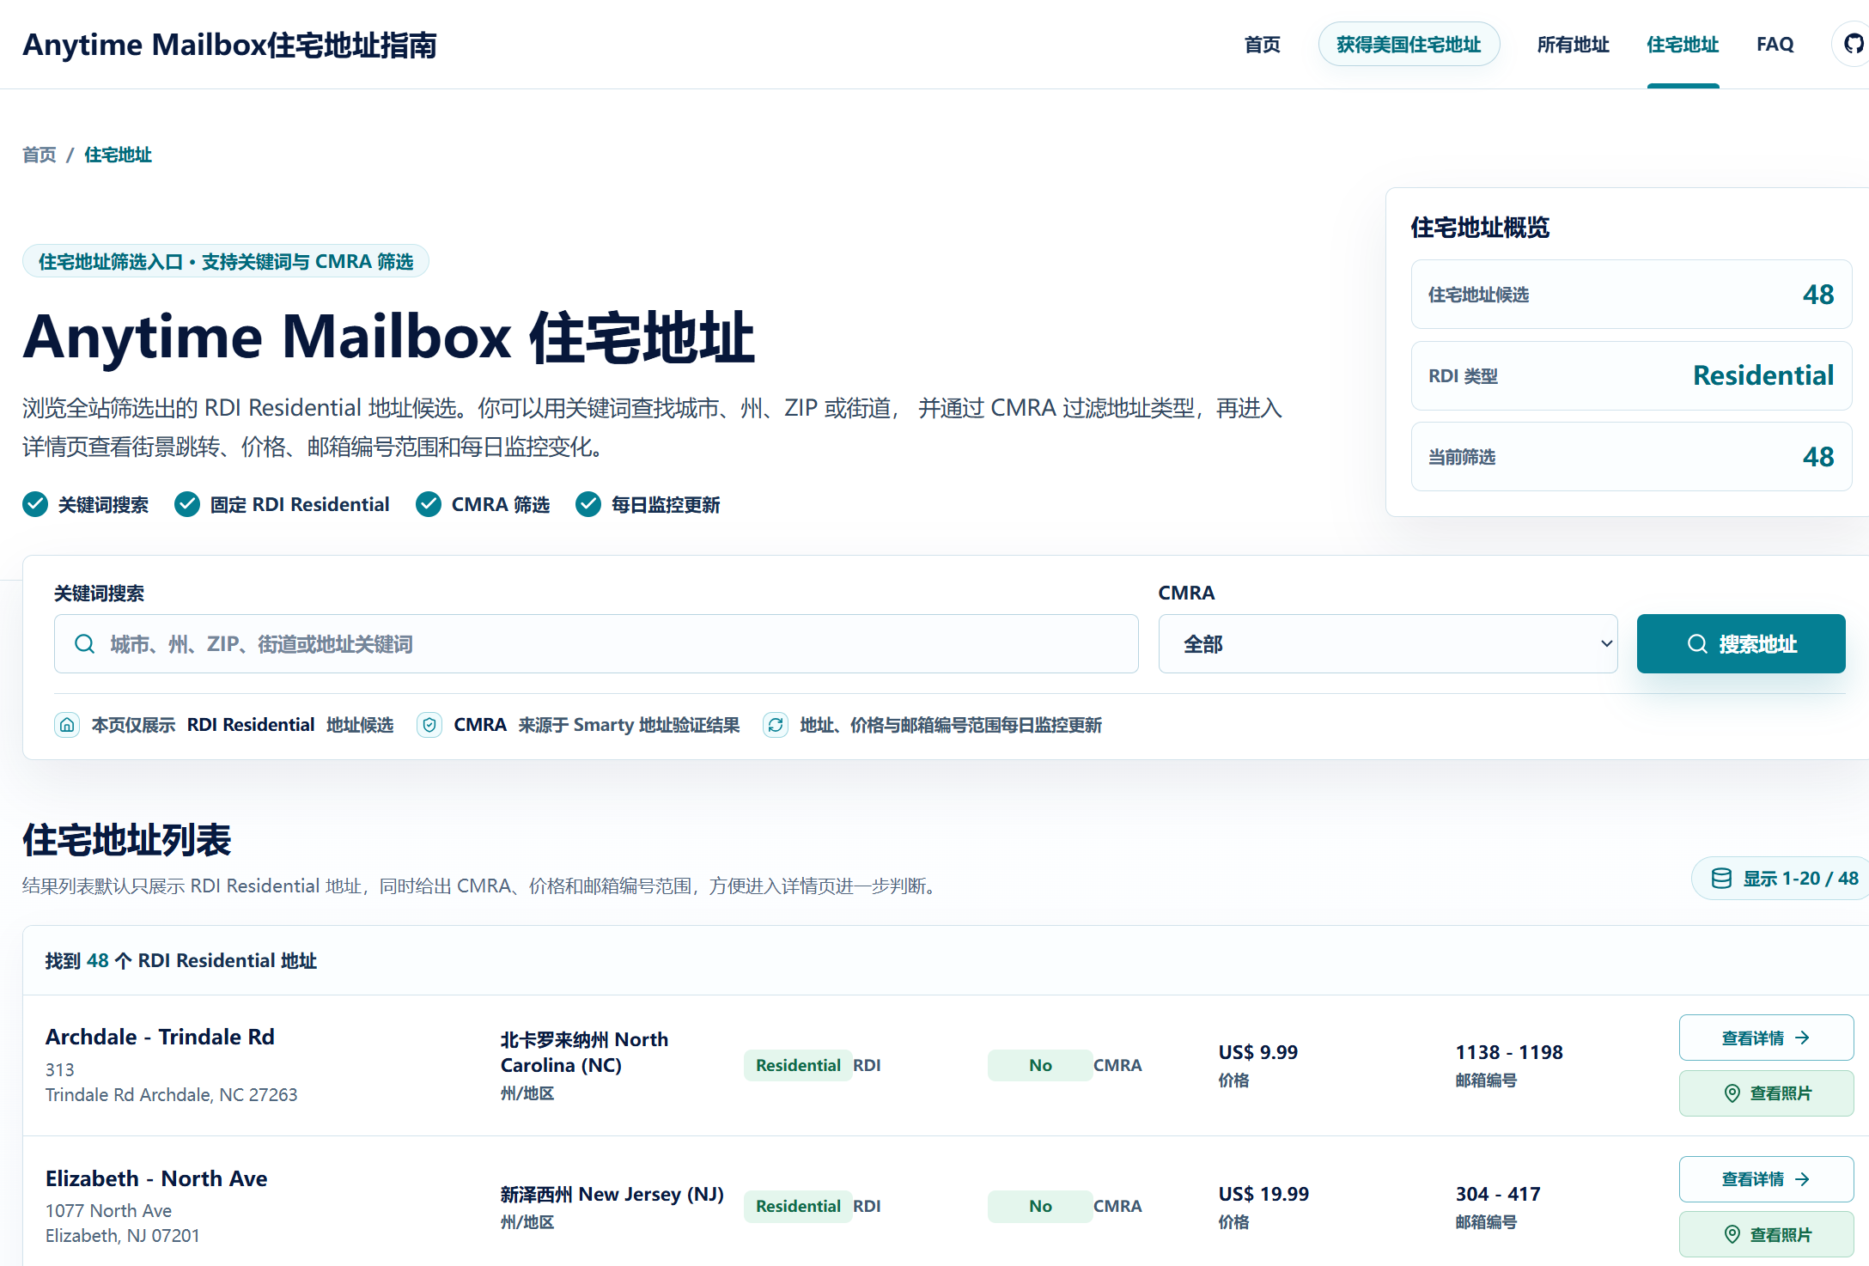Open Elizabeth - North Ave address title
This screenshot has width=1869, height=1266.
tap(156, 1178)
